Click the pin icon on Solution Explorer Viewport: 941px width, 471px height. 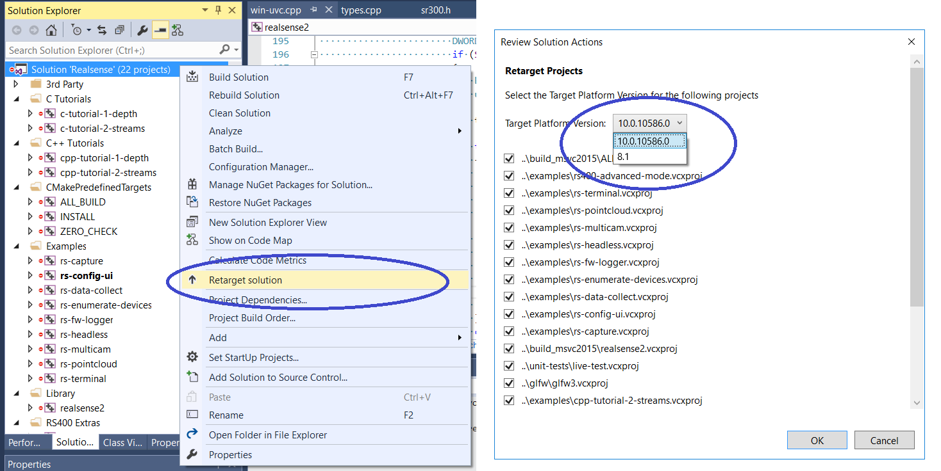(x=218, y=10)
